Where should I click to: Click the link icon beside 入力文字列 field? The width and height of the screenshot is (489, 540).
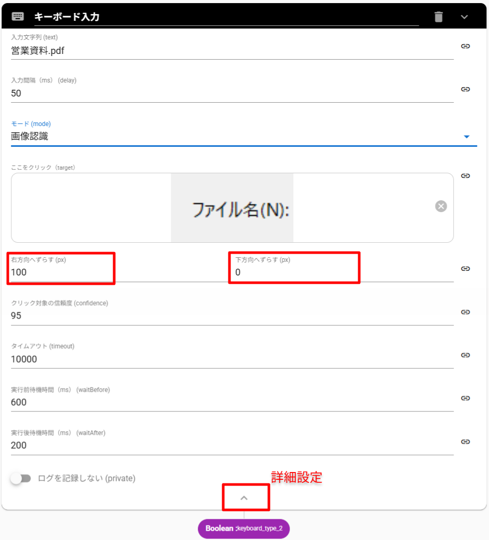click(x=466, y=46)
